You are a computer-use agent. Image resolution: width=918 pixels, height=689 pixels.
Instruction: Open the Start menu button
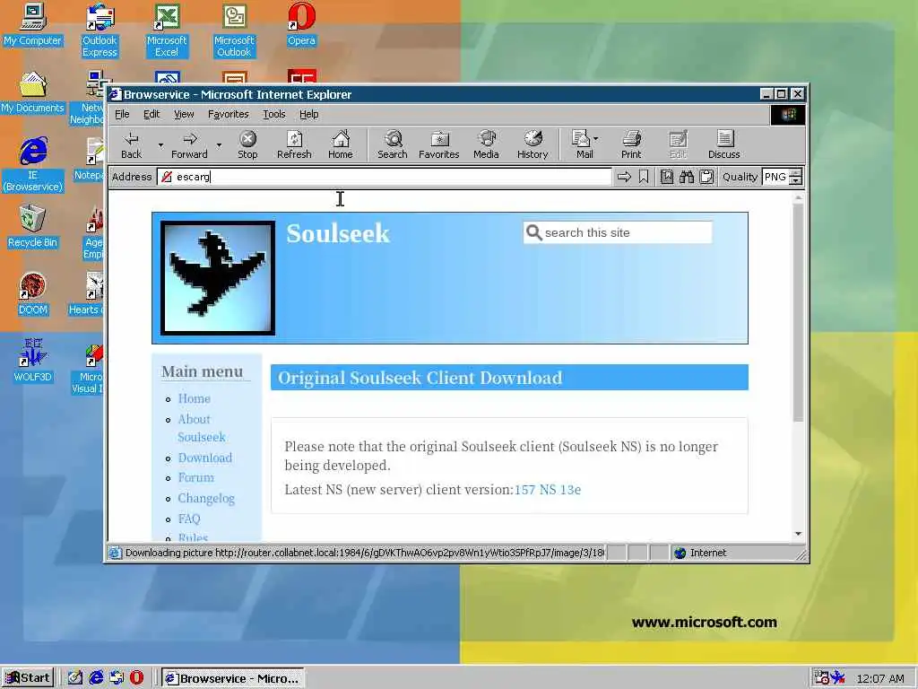(28, 678)
